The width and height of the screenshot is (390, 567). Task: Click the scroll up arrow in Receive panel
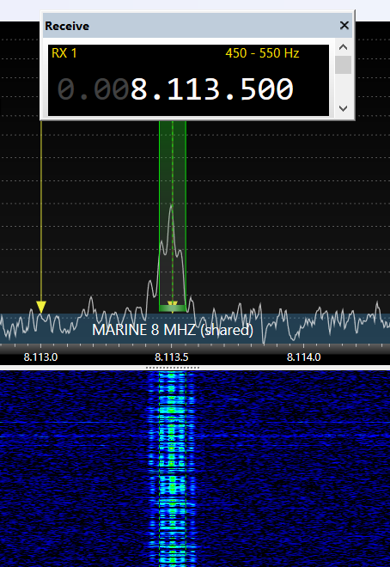pyautogui.click(x=343, y=47)
